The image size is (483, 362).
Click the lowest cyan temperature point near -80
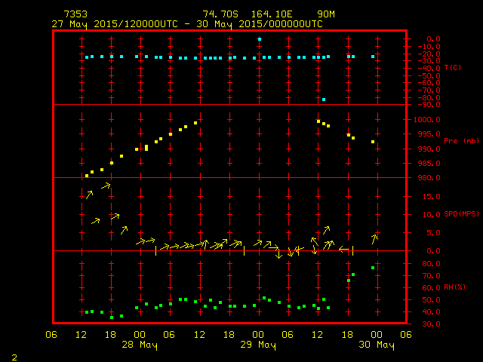pos(324,100)
